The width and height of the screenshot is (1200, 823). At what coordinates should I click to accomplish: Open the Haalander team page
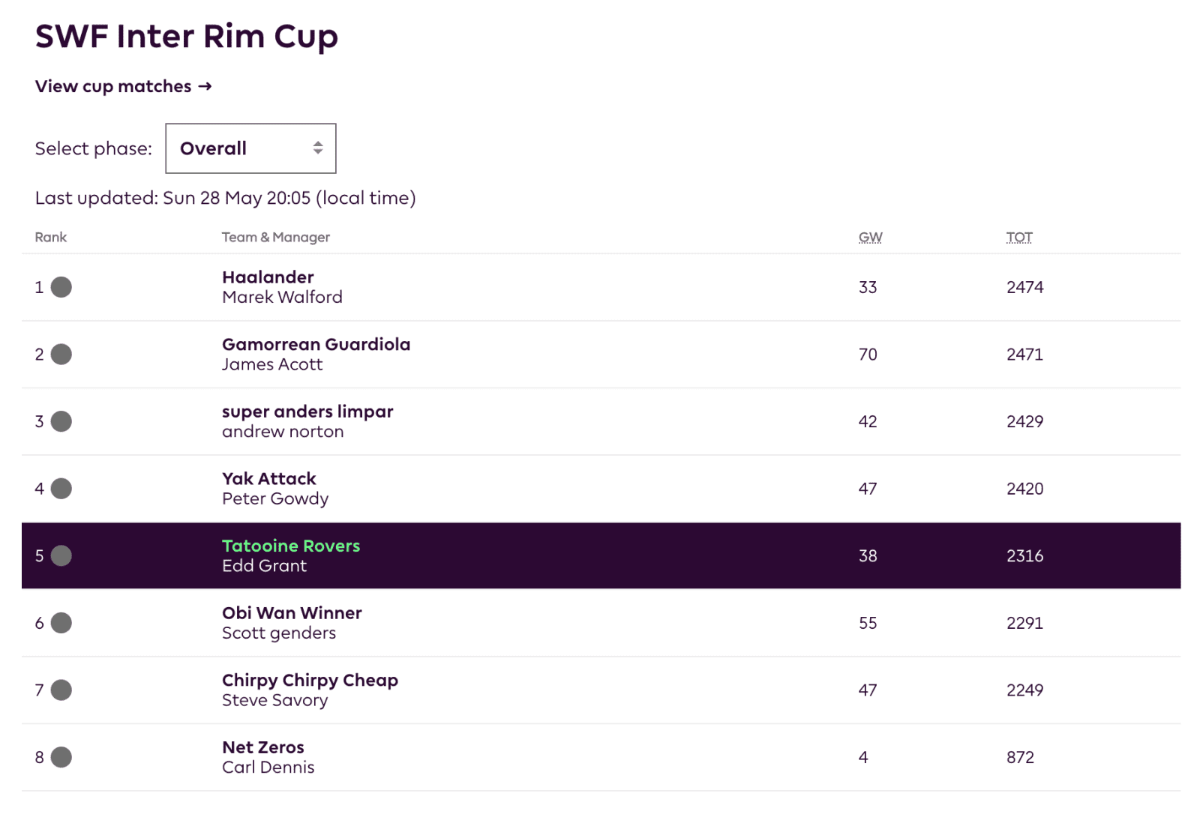coord(268,277)
